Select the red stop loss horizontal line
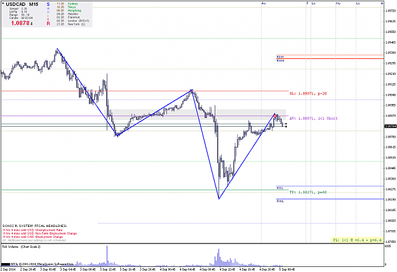 [145, 91]
